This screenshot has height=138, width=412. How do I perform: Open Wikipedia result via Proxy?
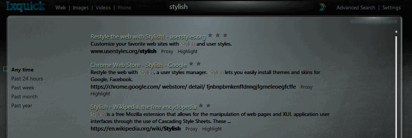tap(191, 129)
